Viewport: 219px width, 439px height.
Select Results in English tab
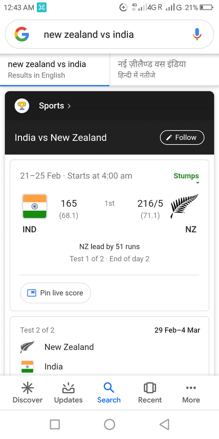pos(55,70)
